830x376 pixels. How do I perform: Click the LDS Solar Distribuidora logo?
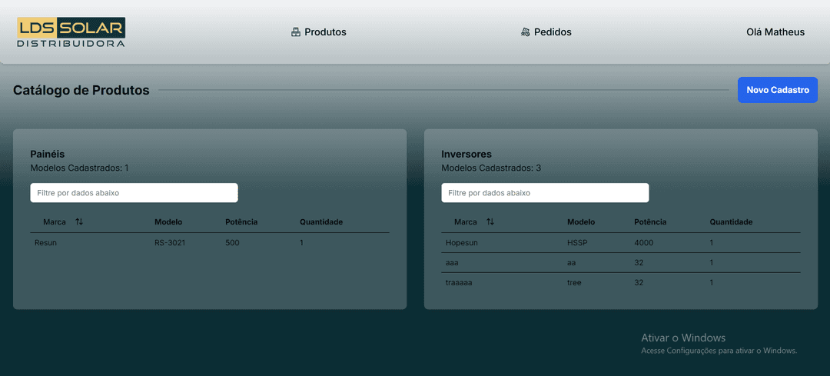pos(71,32)
